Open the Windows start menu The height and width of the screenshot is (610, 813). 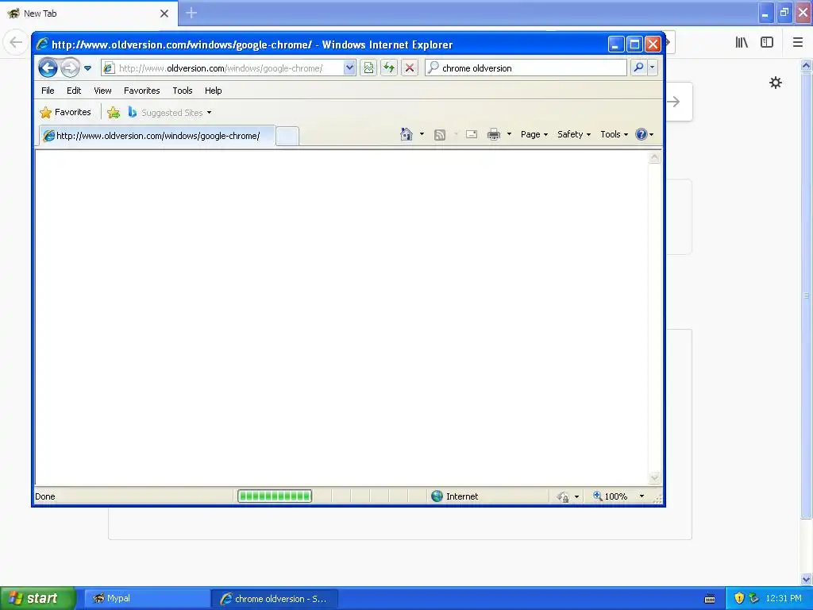pyautogui.click(x=37, y=598)
